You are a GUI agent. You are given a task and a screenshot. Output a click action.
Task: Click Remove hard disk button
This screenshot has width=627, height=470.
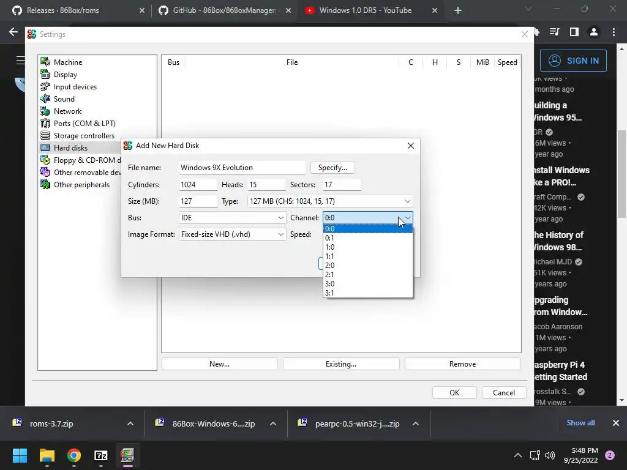pos(463,364)
